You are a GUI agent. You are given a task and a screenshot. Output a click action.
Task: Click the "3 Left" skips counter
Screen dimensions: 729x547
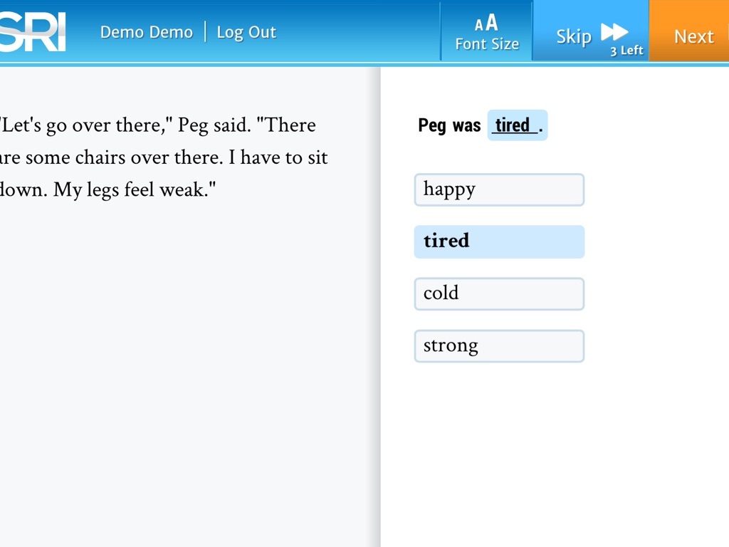(x=626, y=51)
